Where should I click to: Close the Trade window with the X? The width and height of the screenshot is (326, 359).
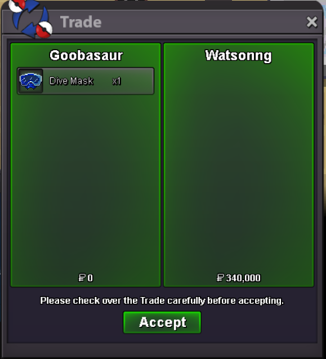click(312, 22)
